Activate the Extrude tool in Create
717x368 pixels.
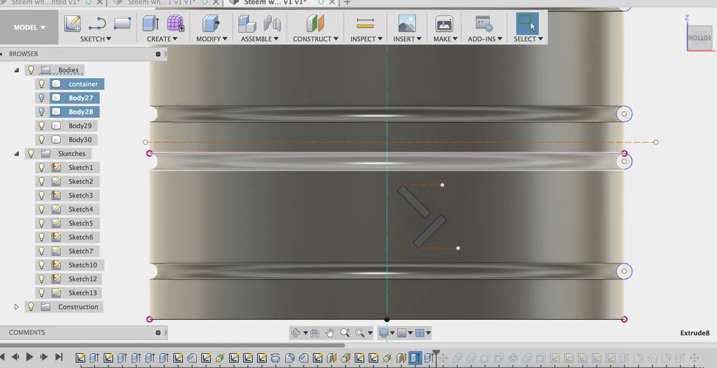click(151, 23)
